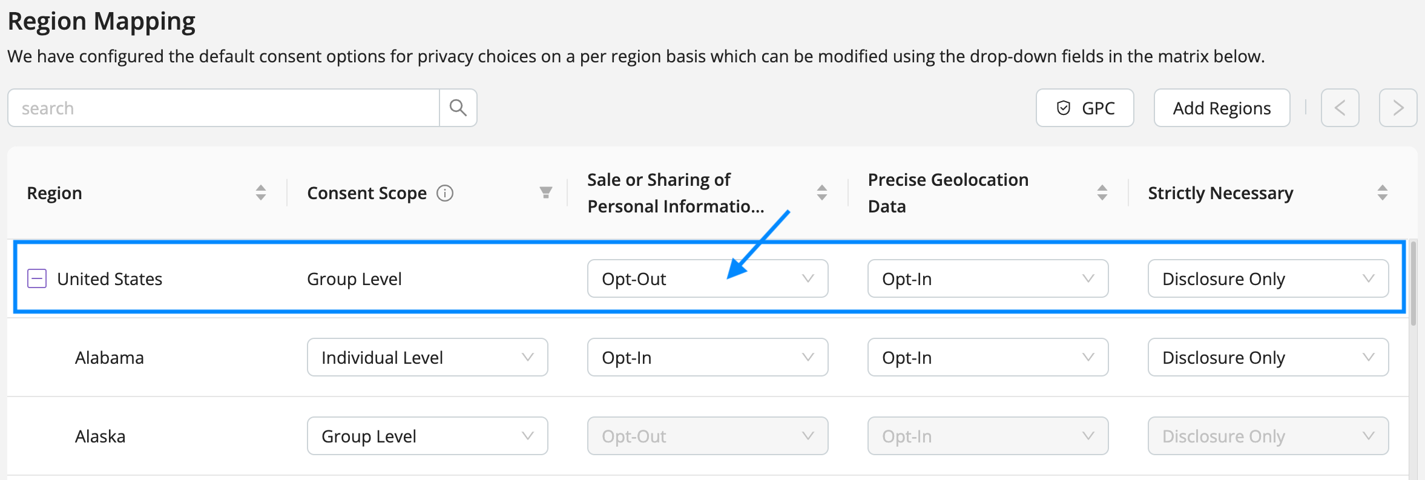Screen dimensions: 1425x480
Task: Sort by Region column arrows
Action: [x=261, y=193]
